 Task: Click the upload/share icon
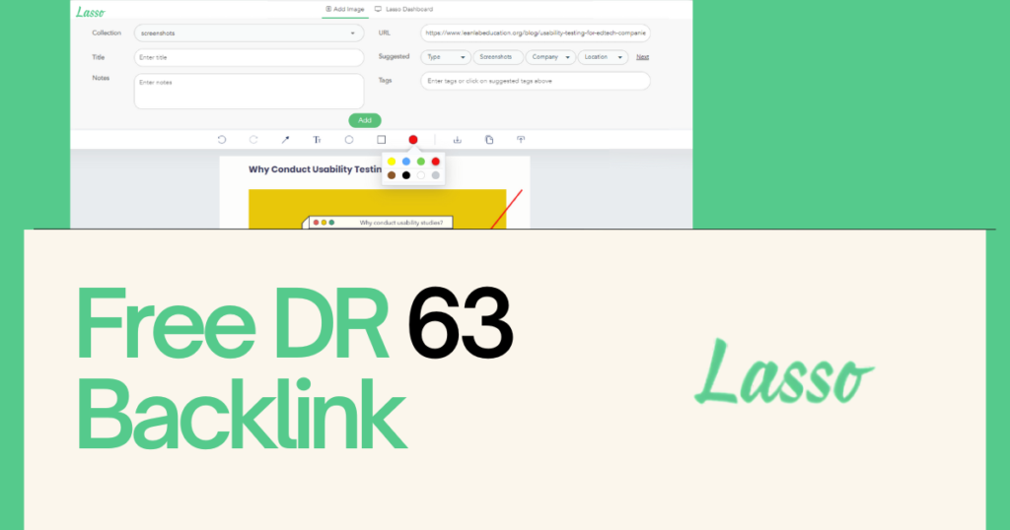tap(521, 140)
